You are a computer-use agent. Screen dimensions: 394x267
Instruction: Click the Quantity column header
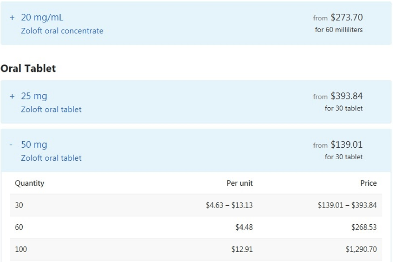point(30,183)
